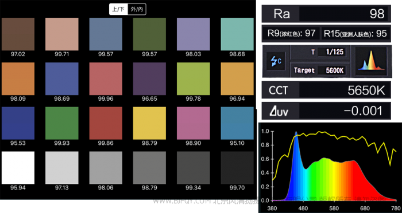Pick the light skin swatch 99.71

[x=62, y=34]
